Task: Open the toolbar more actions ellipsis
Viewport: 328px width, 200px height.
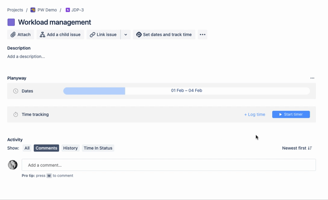Action: (x=202, y=34)
